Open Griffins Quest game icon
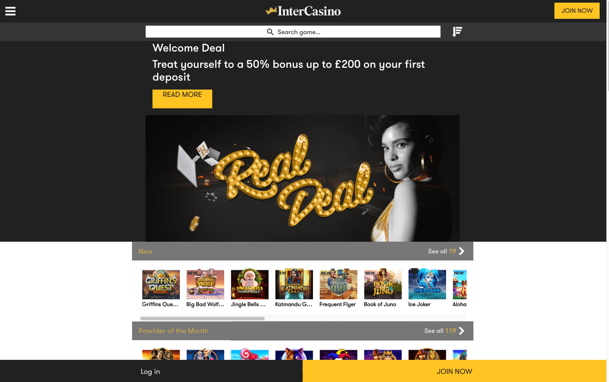The width and height of the screenshot is (609, 382). (161, 284)
